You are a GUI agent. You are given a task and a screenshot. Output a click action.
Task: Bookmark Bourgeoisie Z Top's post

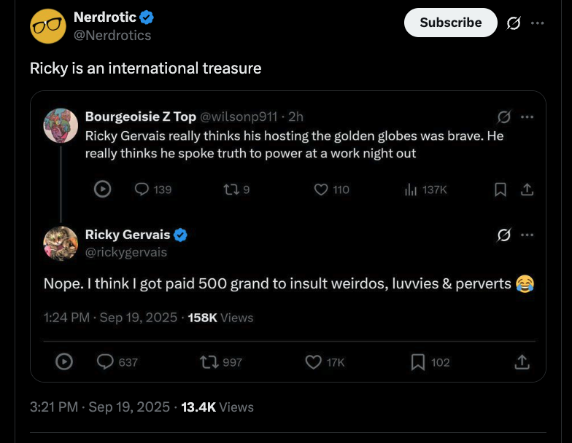click(x=500, y=189)
